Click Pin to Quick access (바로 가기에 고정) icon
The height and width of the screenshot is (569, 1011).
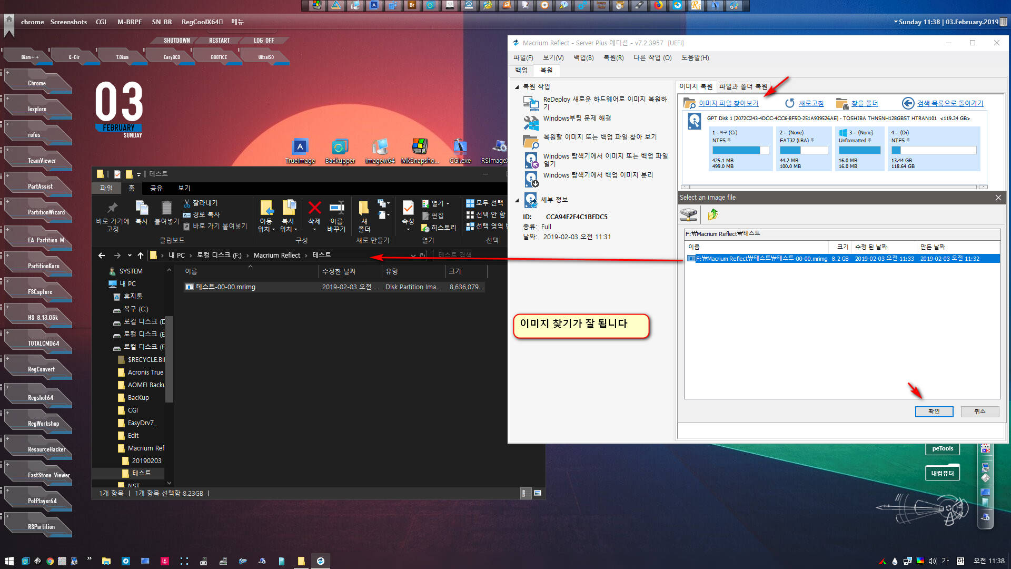[112, 208]
